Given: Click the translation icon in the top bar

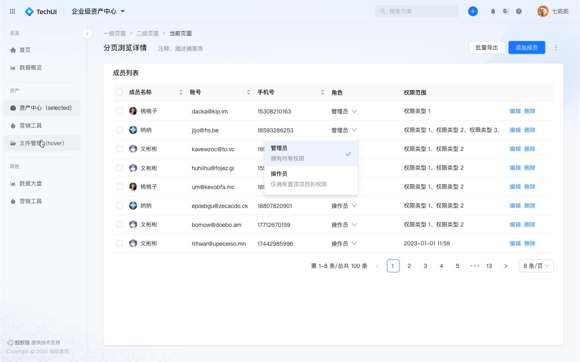Looking at the screenshot, I should [506, 11].
